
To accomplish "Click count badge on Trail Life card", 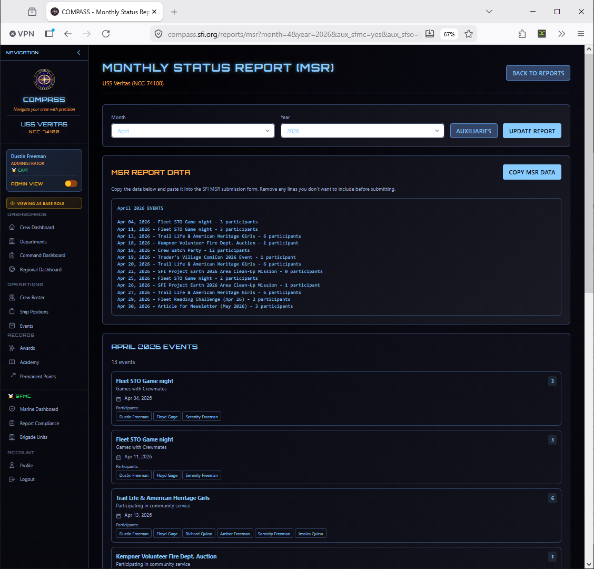I will (x=552, y=498).
